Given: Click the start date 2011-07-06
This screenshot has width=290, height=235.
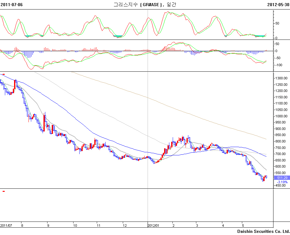Looking at the screenshot, I should click(x=12, y=5).
